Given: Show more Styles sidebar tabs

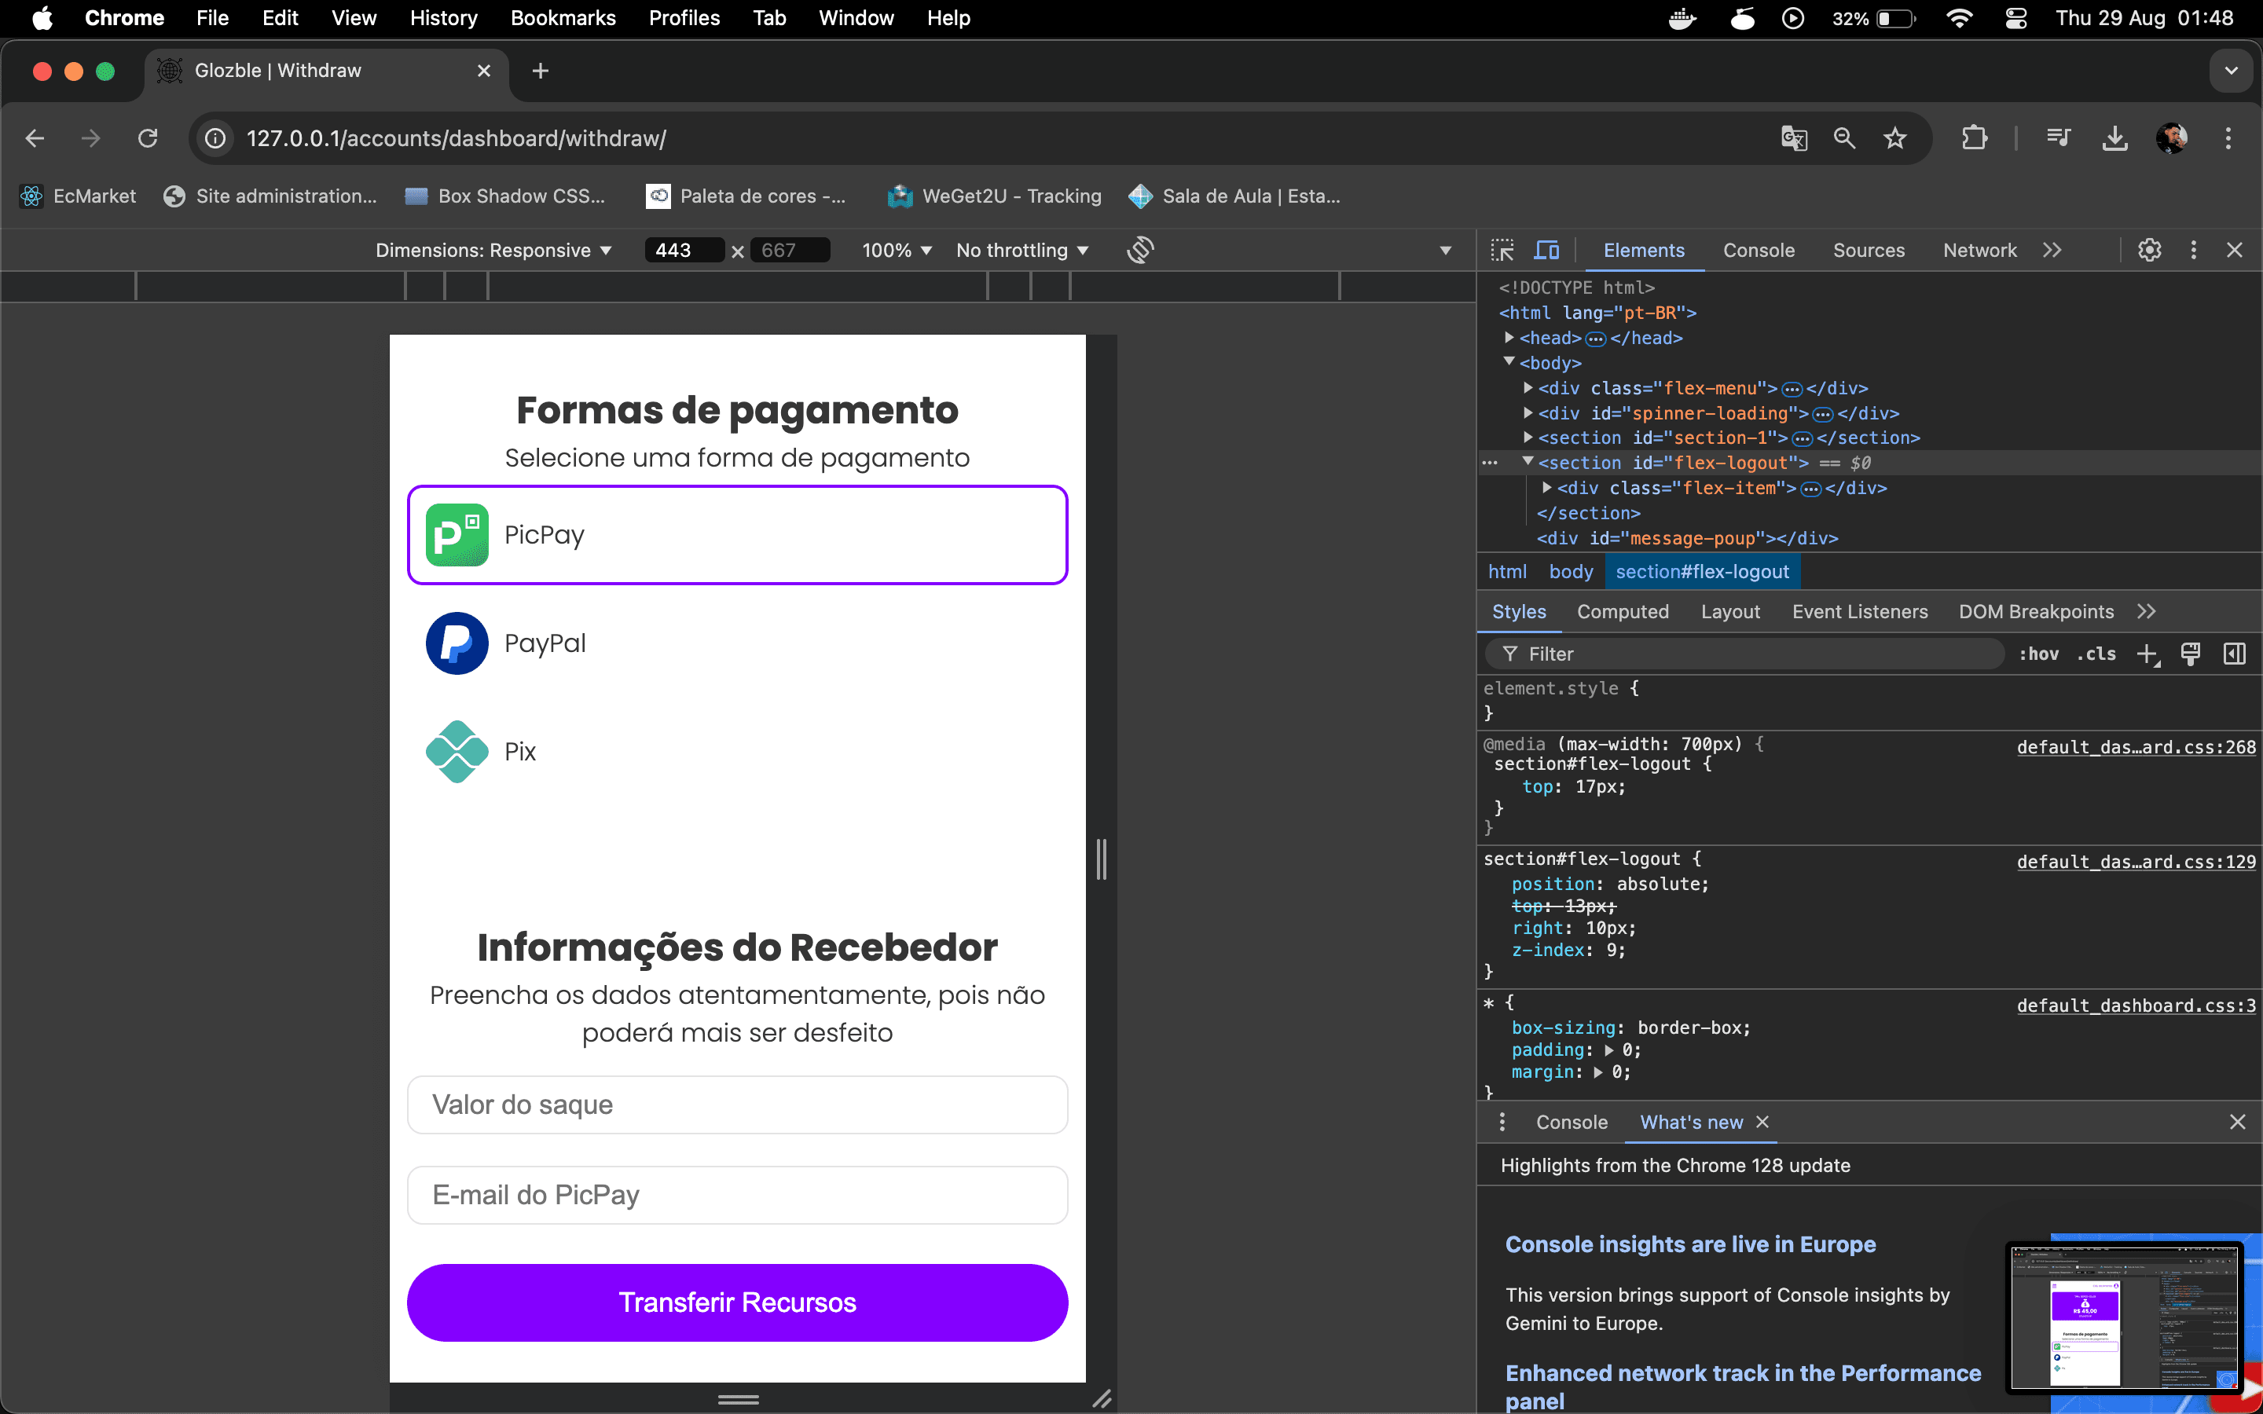Looking at the screenshot, I should pos(2146,612).
